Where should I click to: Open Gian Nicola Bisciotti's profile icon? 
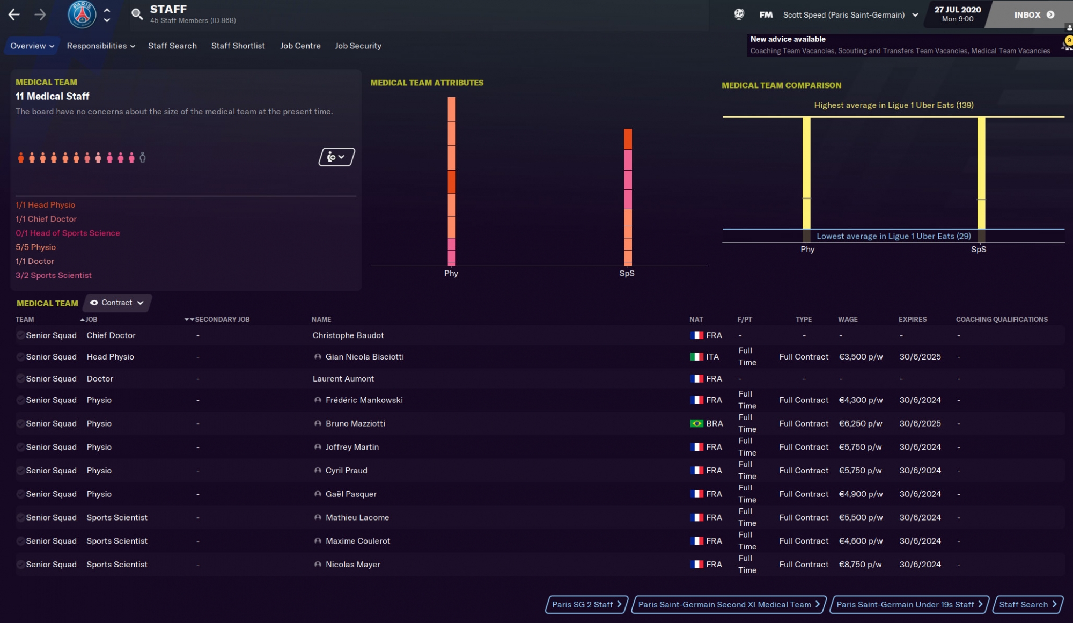click(x=318, y=357)
